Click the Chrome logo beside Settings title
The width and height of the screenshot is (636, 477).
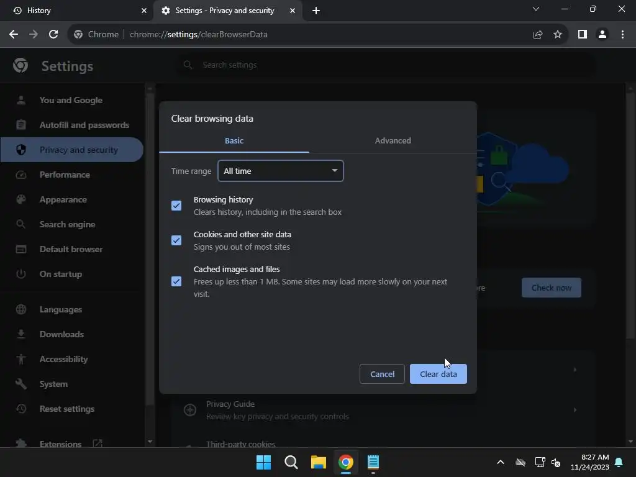[x=20, y=65]
